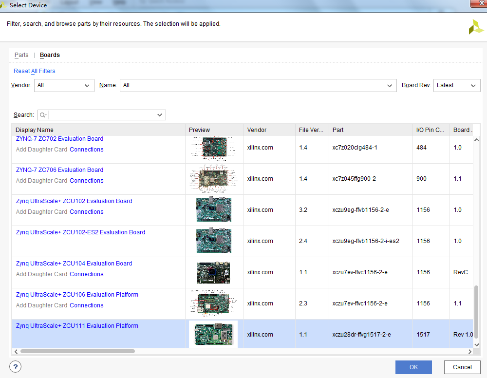Focus the Search input field
The height and width of the screenshot is (378, 487).
(x=102, y=115)
